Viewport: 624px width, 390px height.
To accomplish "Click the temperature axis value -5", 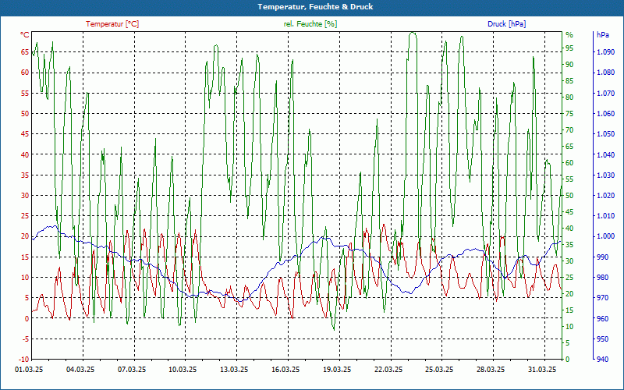I will [x=25, y=339].
